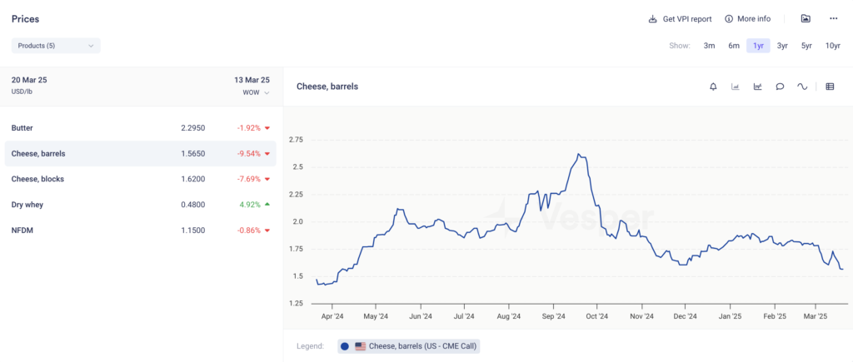Switch to the 5yr range tab
The width and height of the screenshot is (853, 362).
pos(806,46)
